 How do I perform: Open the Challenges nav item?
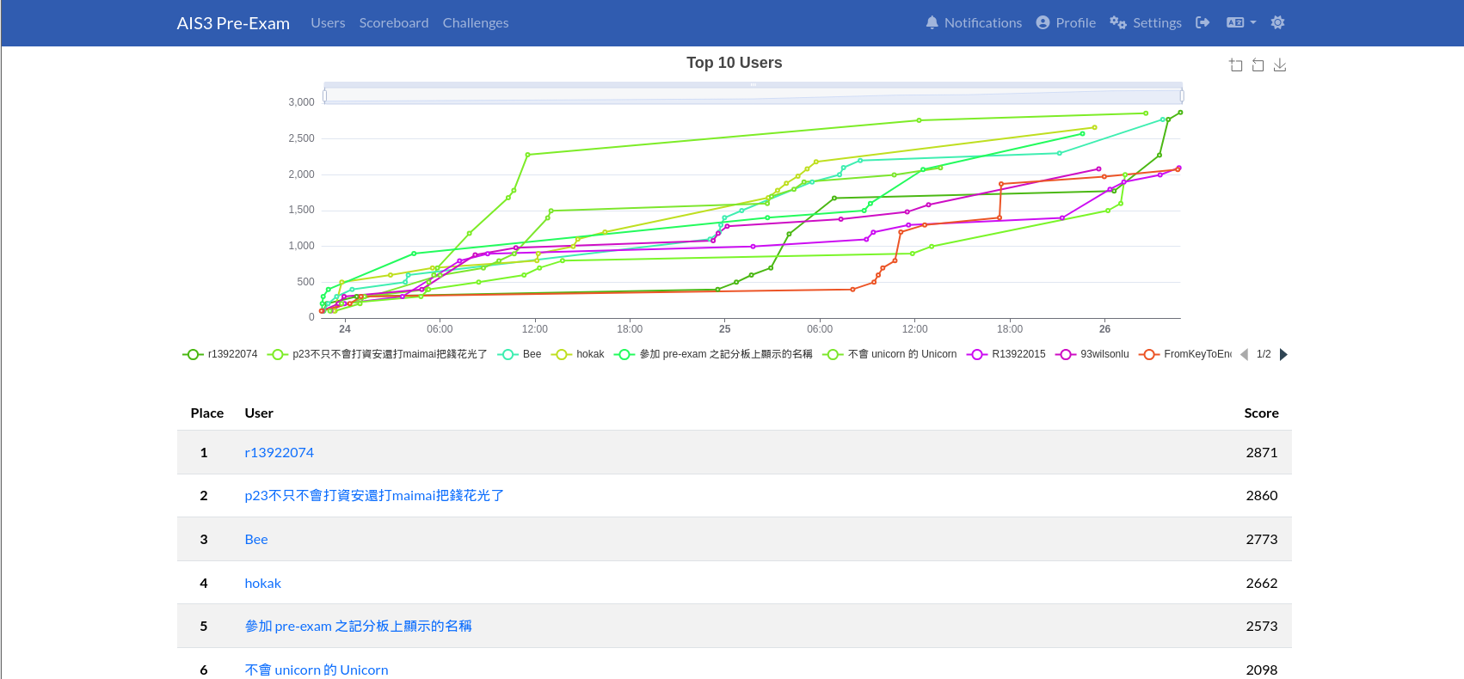click(x=475, y=23)
